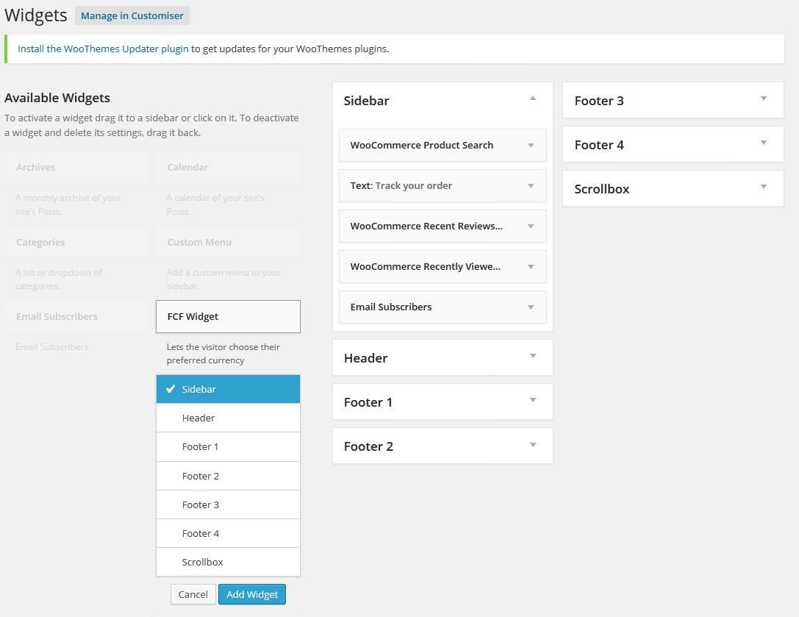Expand the Footer 4 widget area arrow
The image size is (799, 617).
(764, 143)
